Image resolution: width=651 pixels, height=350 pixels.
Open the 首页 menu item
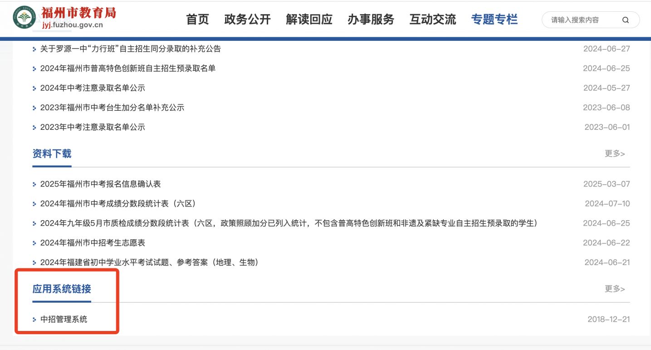198,20
